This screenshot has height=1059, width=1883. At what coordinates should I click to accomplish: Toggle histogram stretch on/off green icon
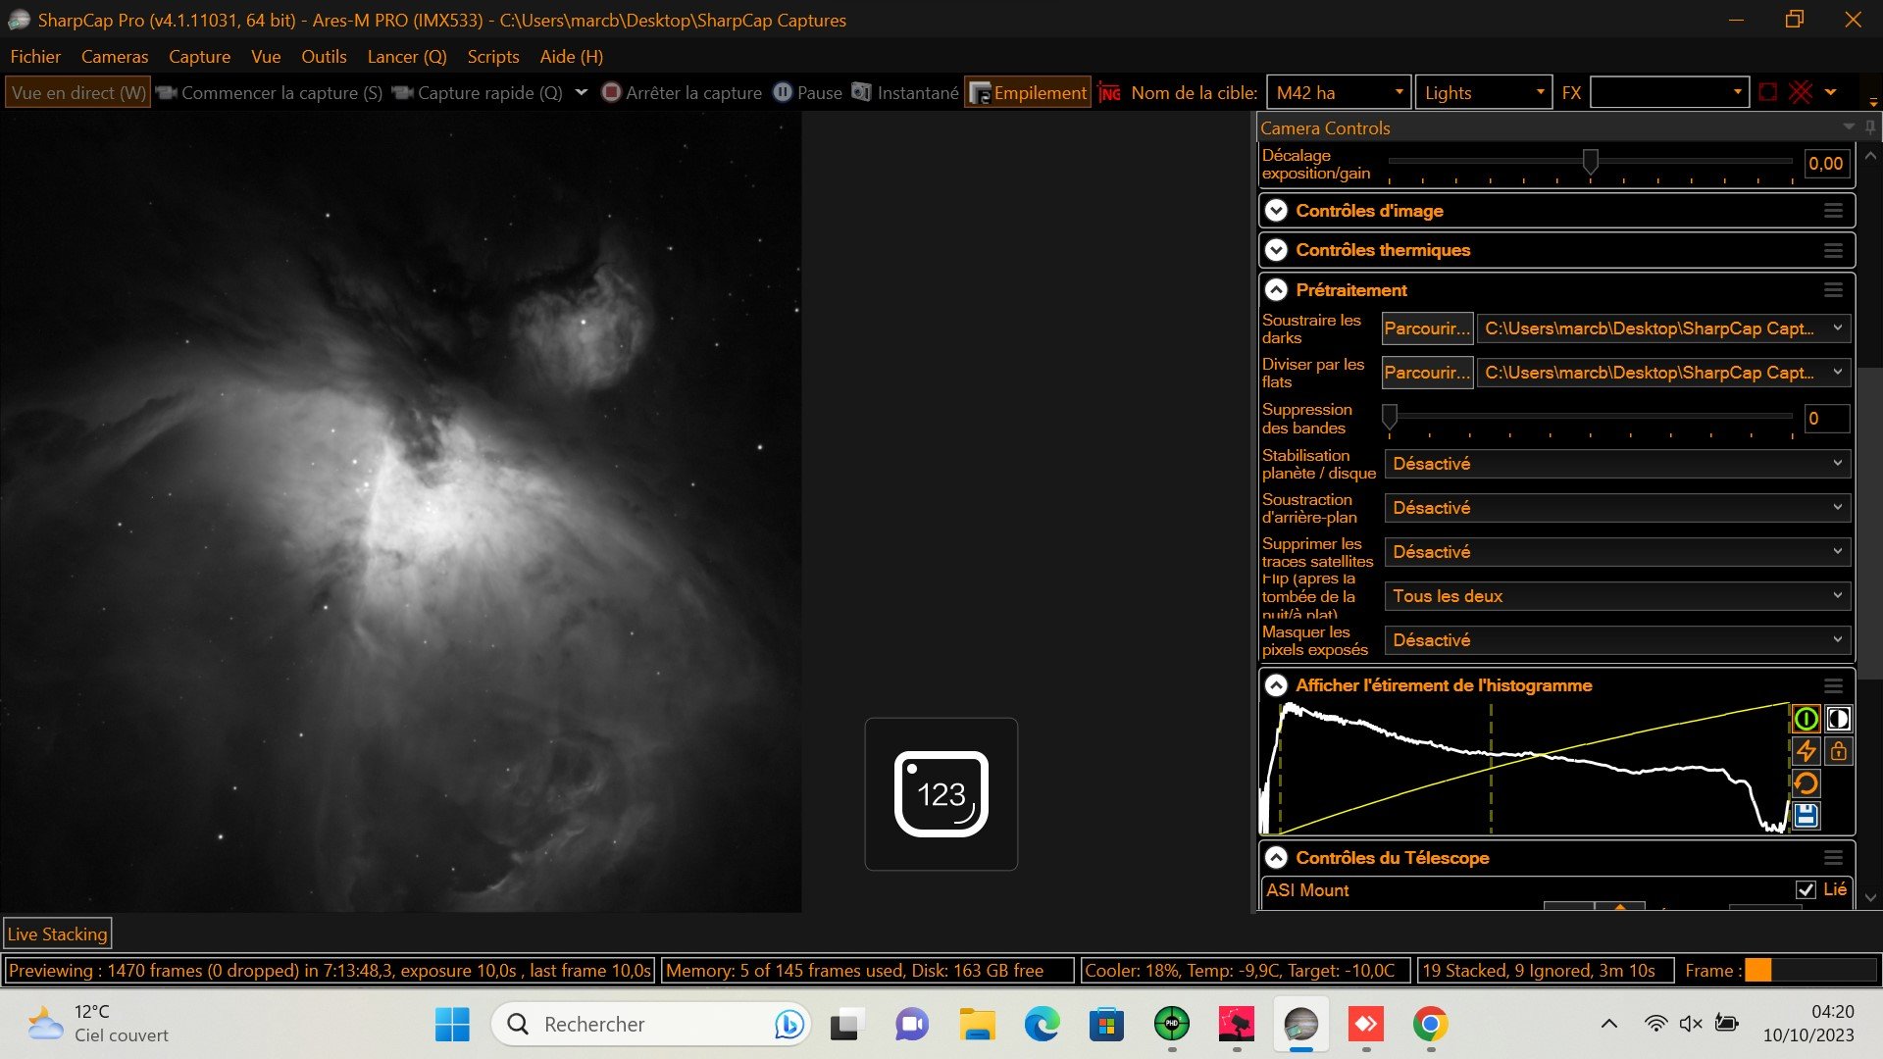[1806, 719]
